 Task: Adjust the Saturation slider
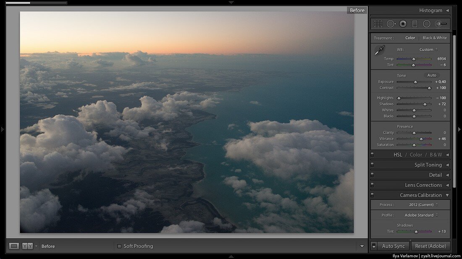point(414,145)
